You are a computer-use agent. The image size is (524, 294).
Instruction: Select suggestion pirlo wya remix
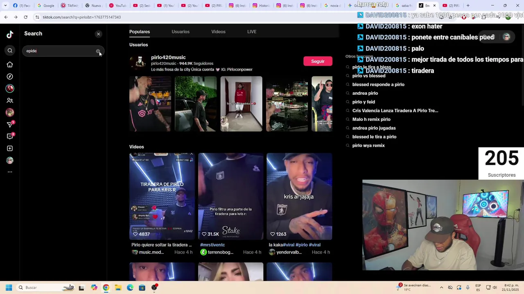(368, 145)
